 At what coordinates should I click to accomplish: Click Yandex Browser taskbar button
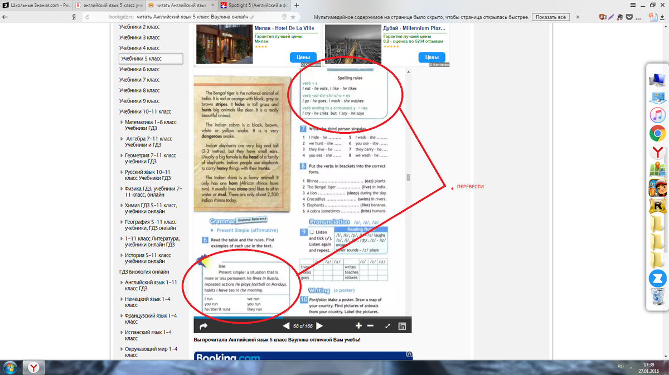click(34, 367)
